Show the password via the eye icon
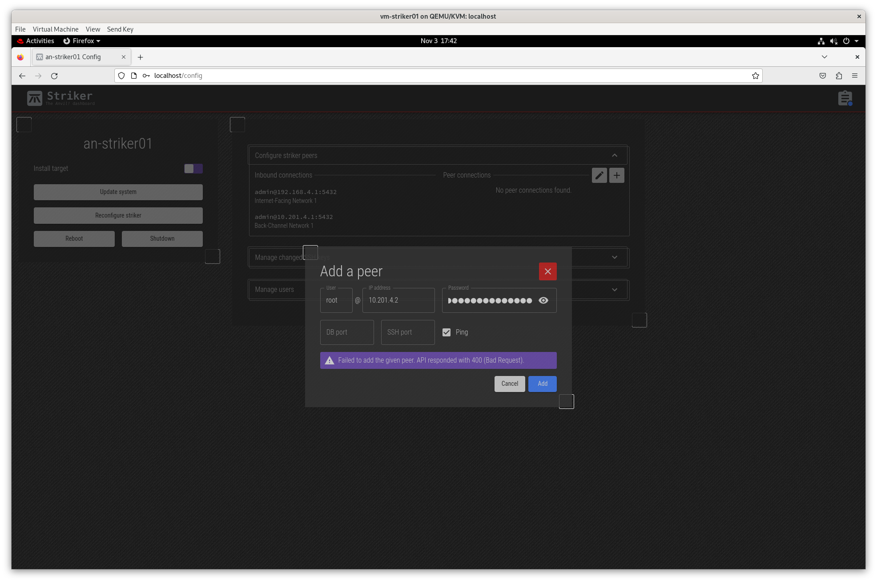Image resolution: width=877 pixels, height=582 pixels. (x=543, y=300)
